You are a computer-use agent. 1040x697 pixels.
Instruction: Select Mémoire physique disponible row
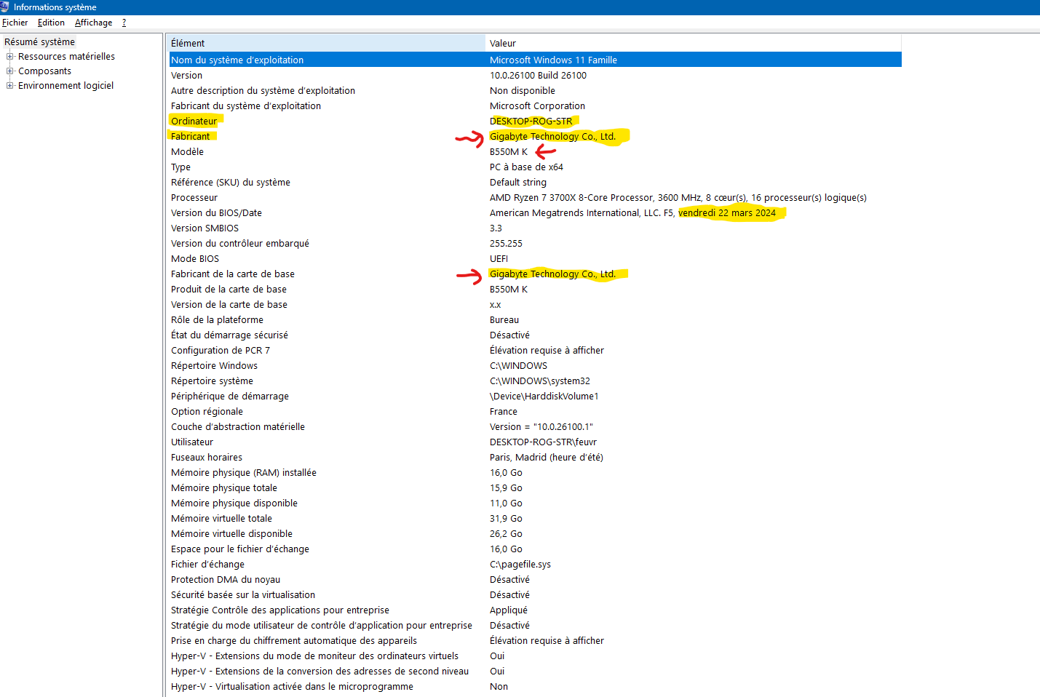[x=234, y=503]
